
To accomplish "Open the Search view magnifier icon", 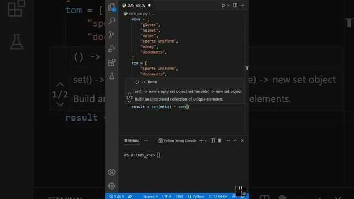I will (112, 21).
